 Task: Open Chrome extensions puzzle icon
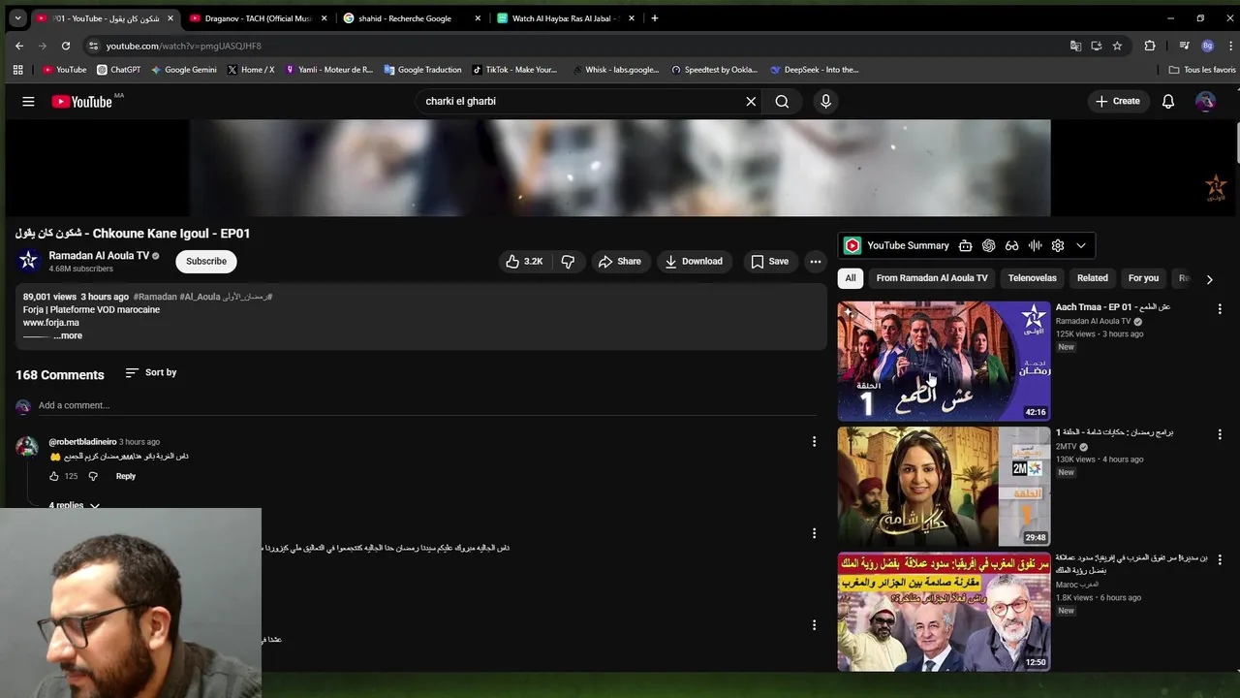pyautogui.click(x=1150, y=46)
